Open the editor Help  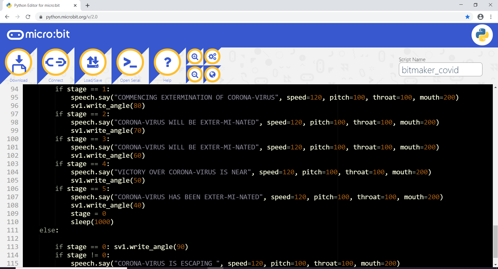(167, 62)
